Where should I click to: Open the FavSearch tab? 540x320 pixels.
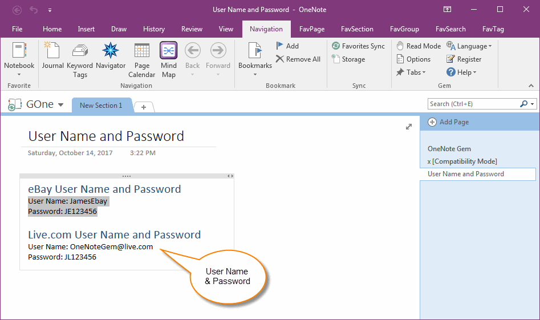coord(450,29)
